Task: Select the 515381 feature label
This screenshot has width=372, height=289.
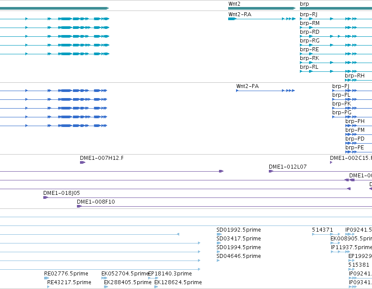Action: tap(359, 265)
